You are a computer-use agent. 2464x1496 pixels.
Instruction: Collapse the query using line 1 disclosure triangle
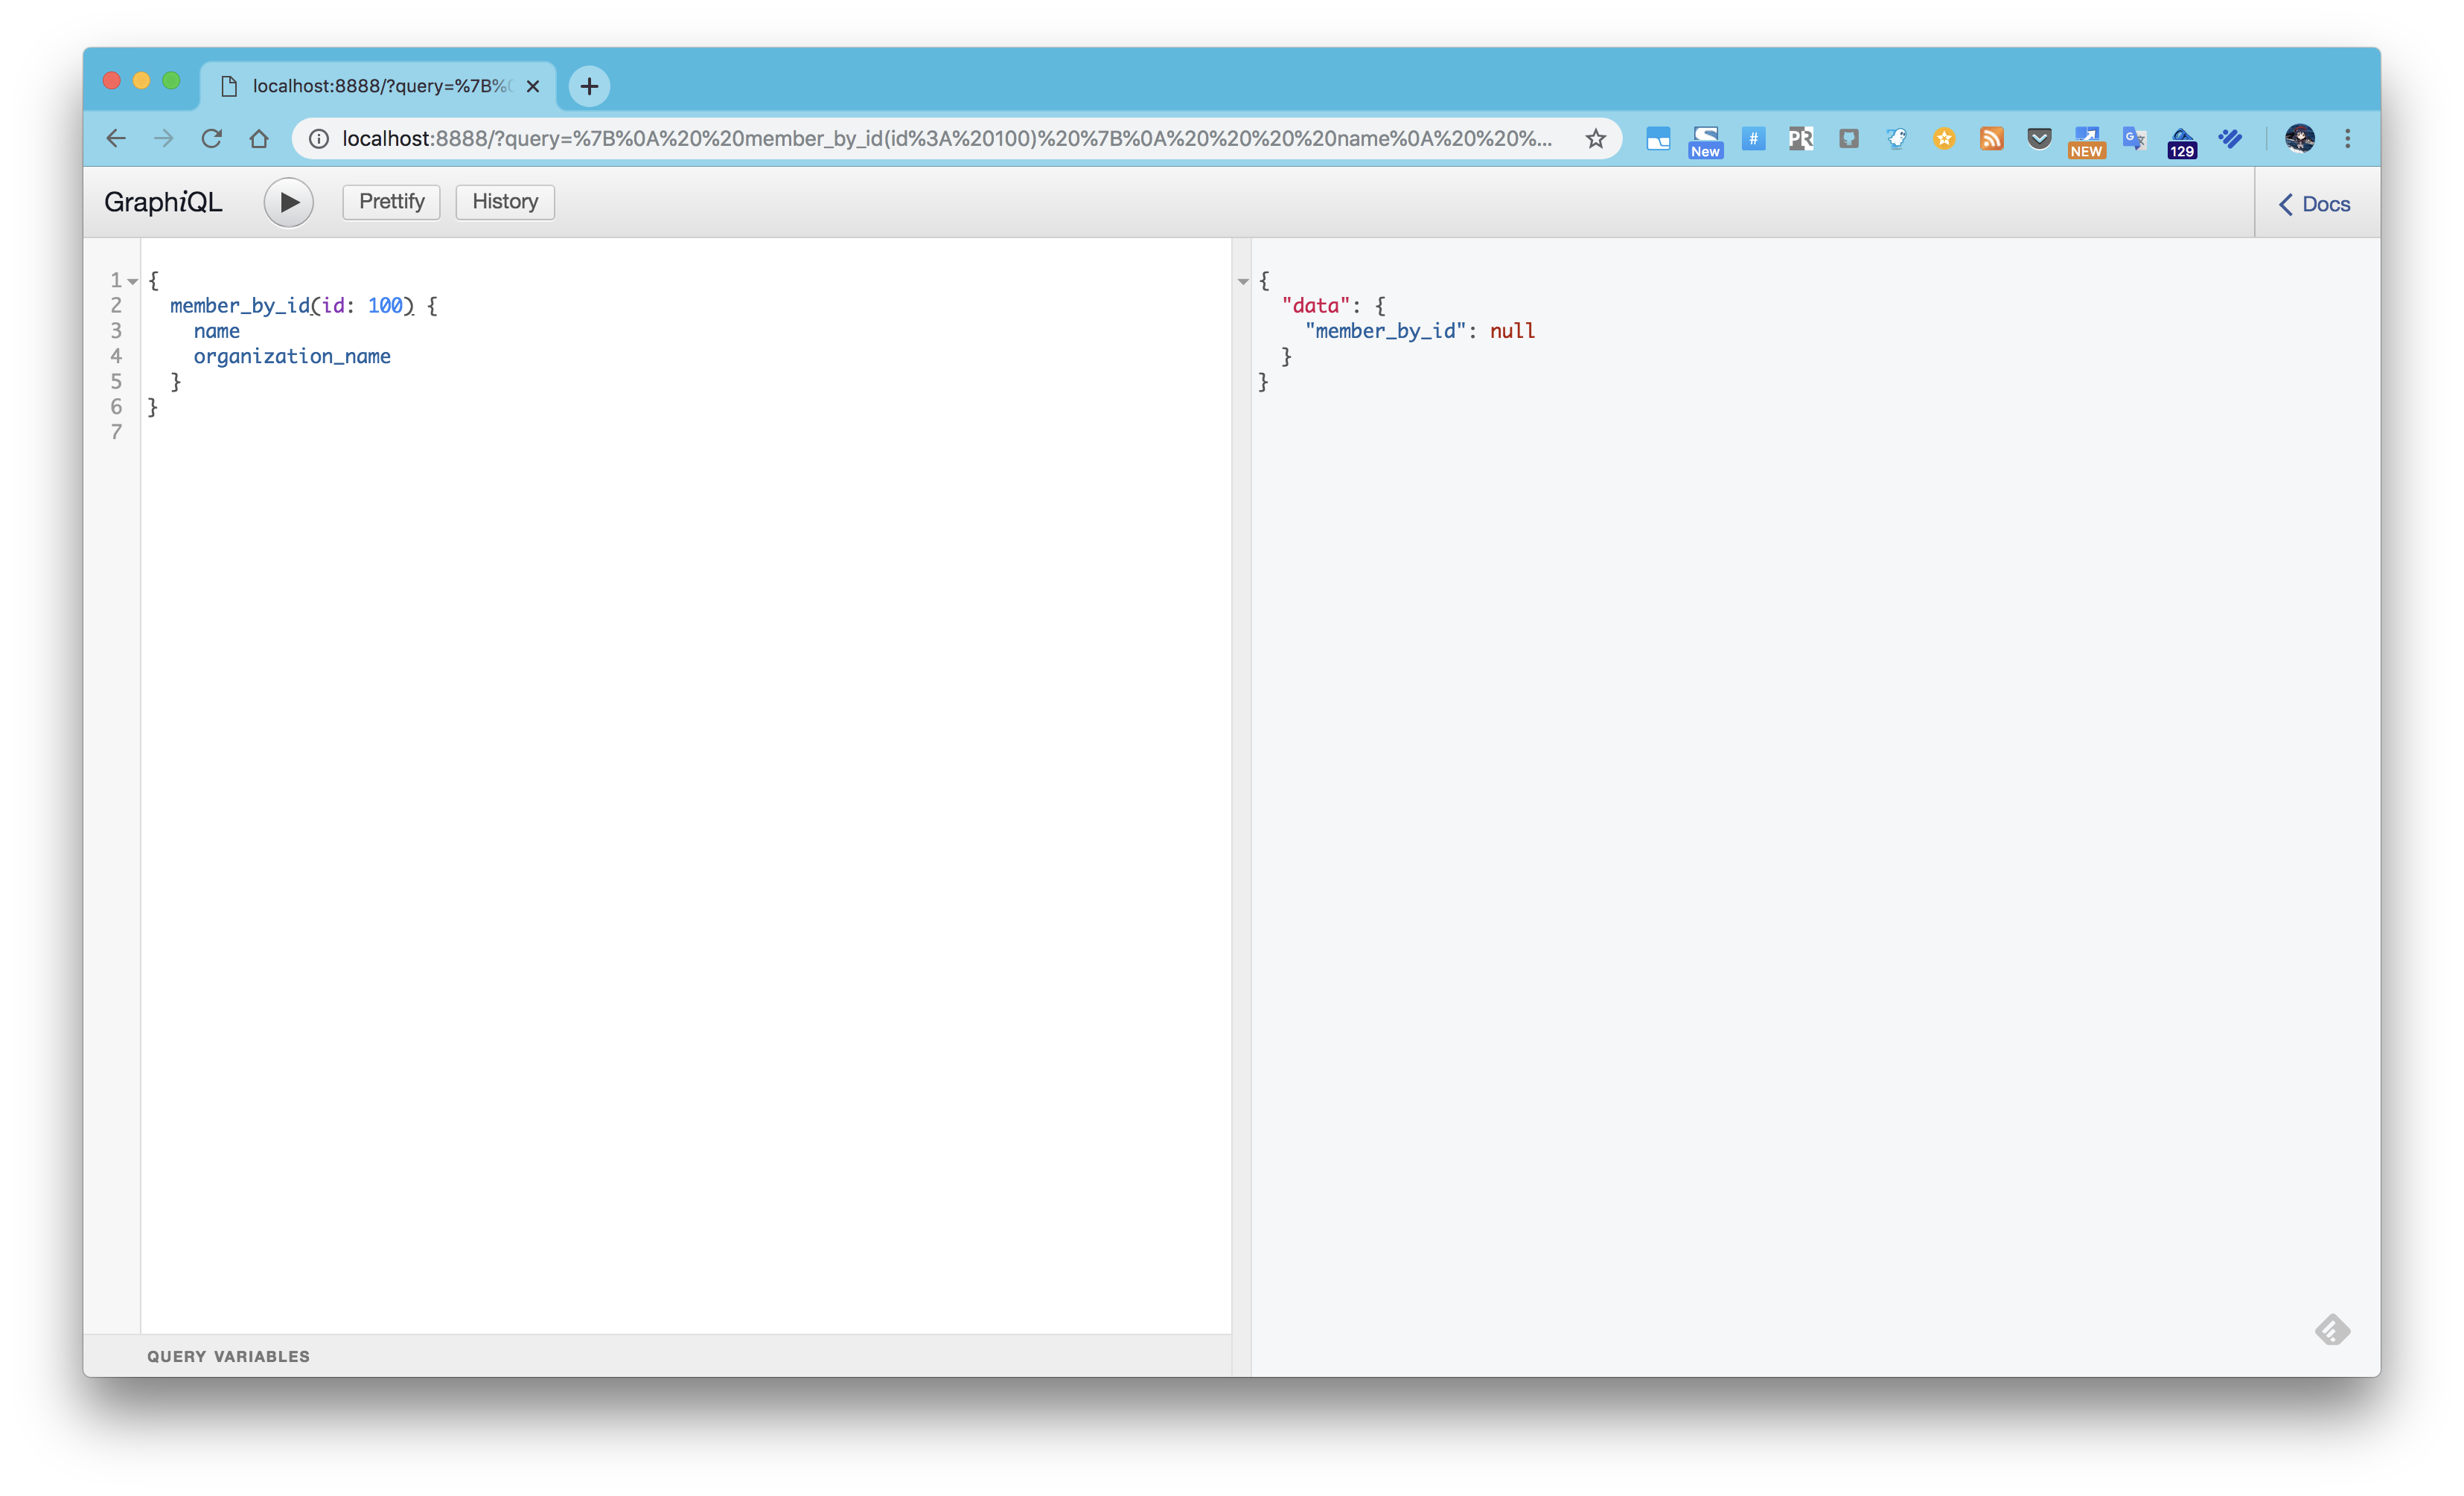(x=133, y=281)
